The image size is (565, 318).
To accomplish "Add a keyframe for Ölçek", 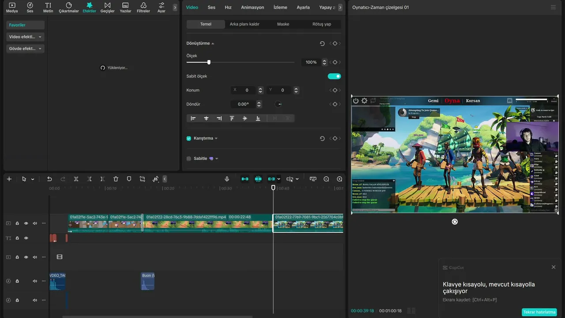I will (x=335, y=62).
